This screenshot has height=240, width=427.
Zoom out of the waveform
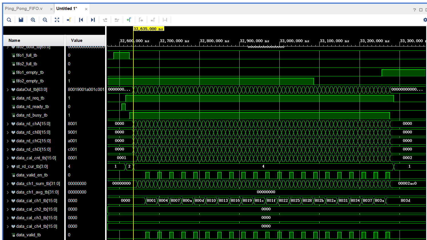click(45, 20)
